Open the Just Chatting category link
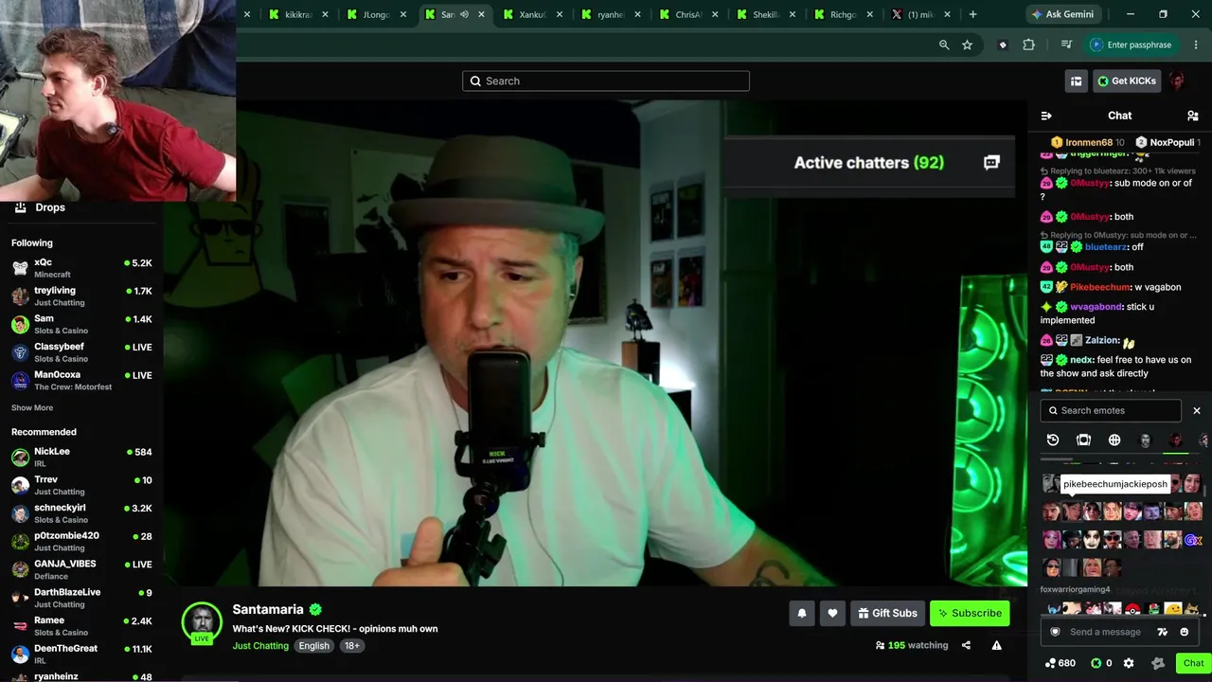 click(260, 646)
